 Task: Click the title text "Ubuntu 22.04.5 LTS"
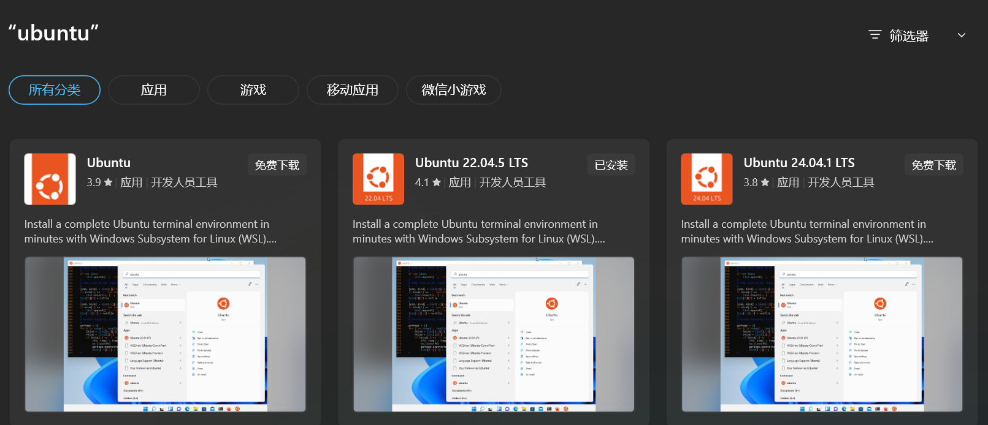coord(472,163)
